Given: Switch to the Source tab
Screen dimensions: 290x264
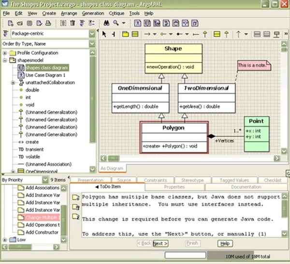Looking at the screenshot, I should tap(124, 180).
